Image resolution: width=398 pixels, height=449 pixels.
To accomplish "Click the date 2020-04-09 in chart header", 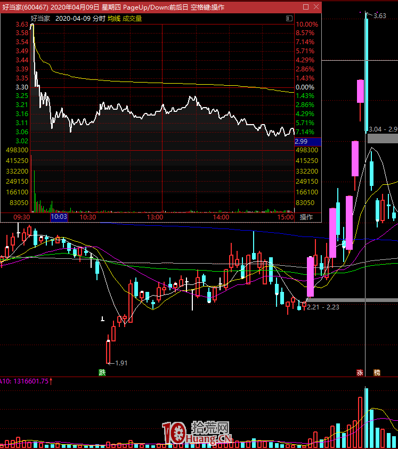I will click(x=73, y=19).
